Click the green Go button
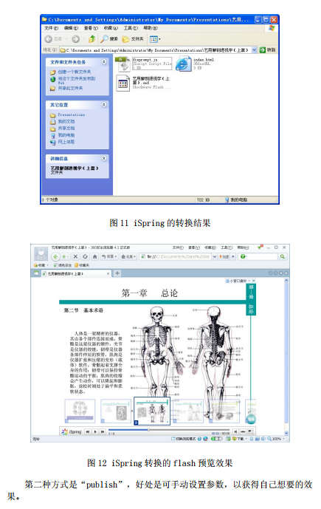This screenshot has height=509, width=321. (x=262, y=50)
